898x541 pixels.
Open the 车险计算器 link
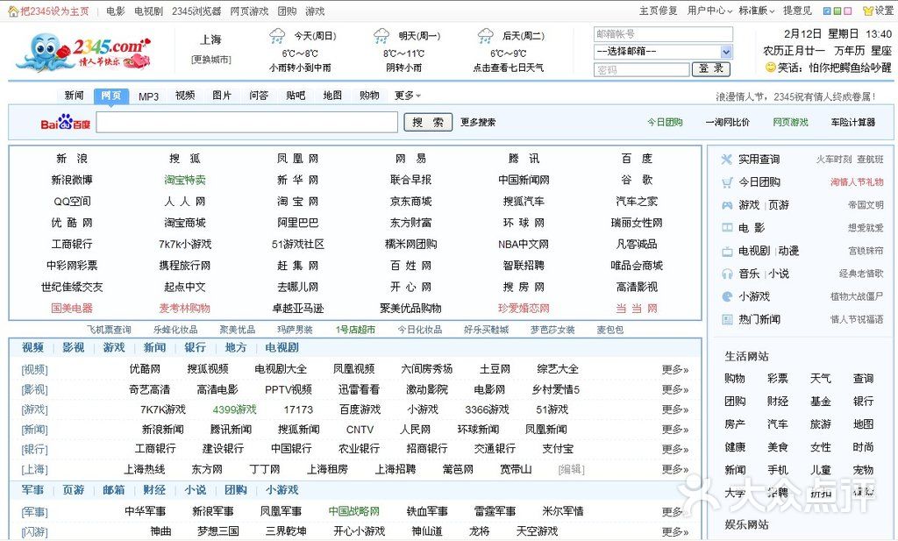click(x=852, y=122)
